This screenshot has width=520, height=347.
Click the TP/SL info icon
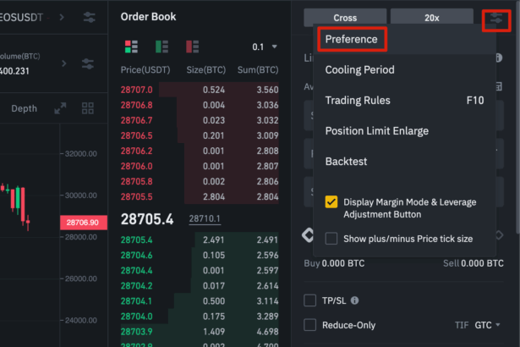point(354,300)
